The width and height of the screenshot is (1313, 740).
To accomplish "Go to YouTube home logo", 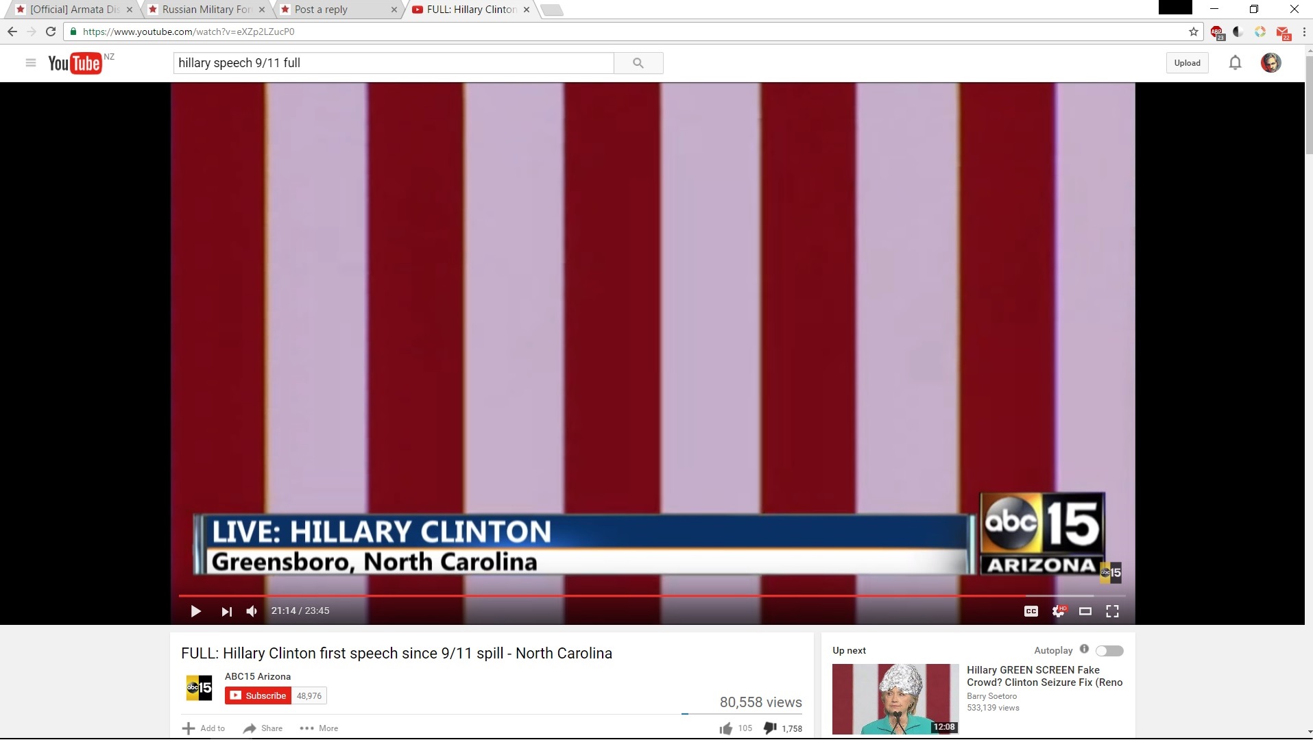I will tap(75, 63).
